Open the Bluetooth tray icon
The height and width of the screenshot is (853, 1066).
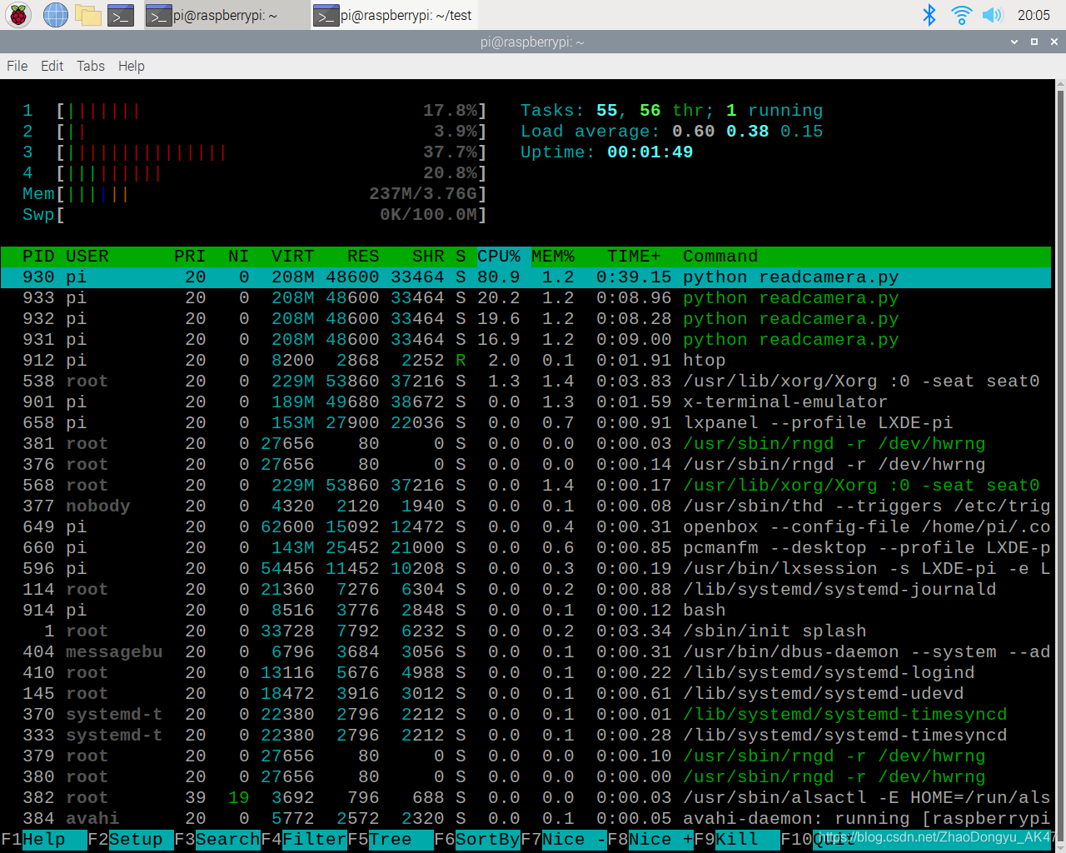pyautogui.click(x=929, y=15)
